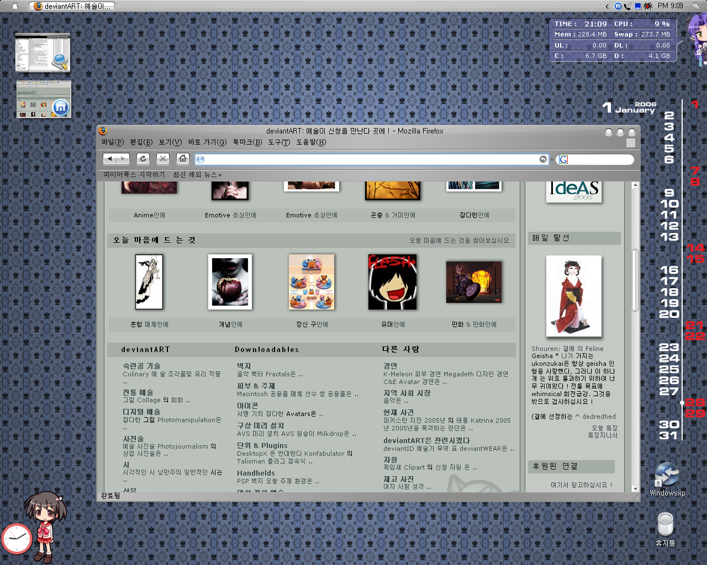This screenshot has width=707, height=565.
Task: Open the 벽지 downloadables link
Action: tap(244, 366)
